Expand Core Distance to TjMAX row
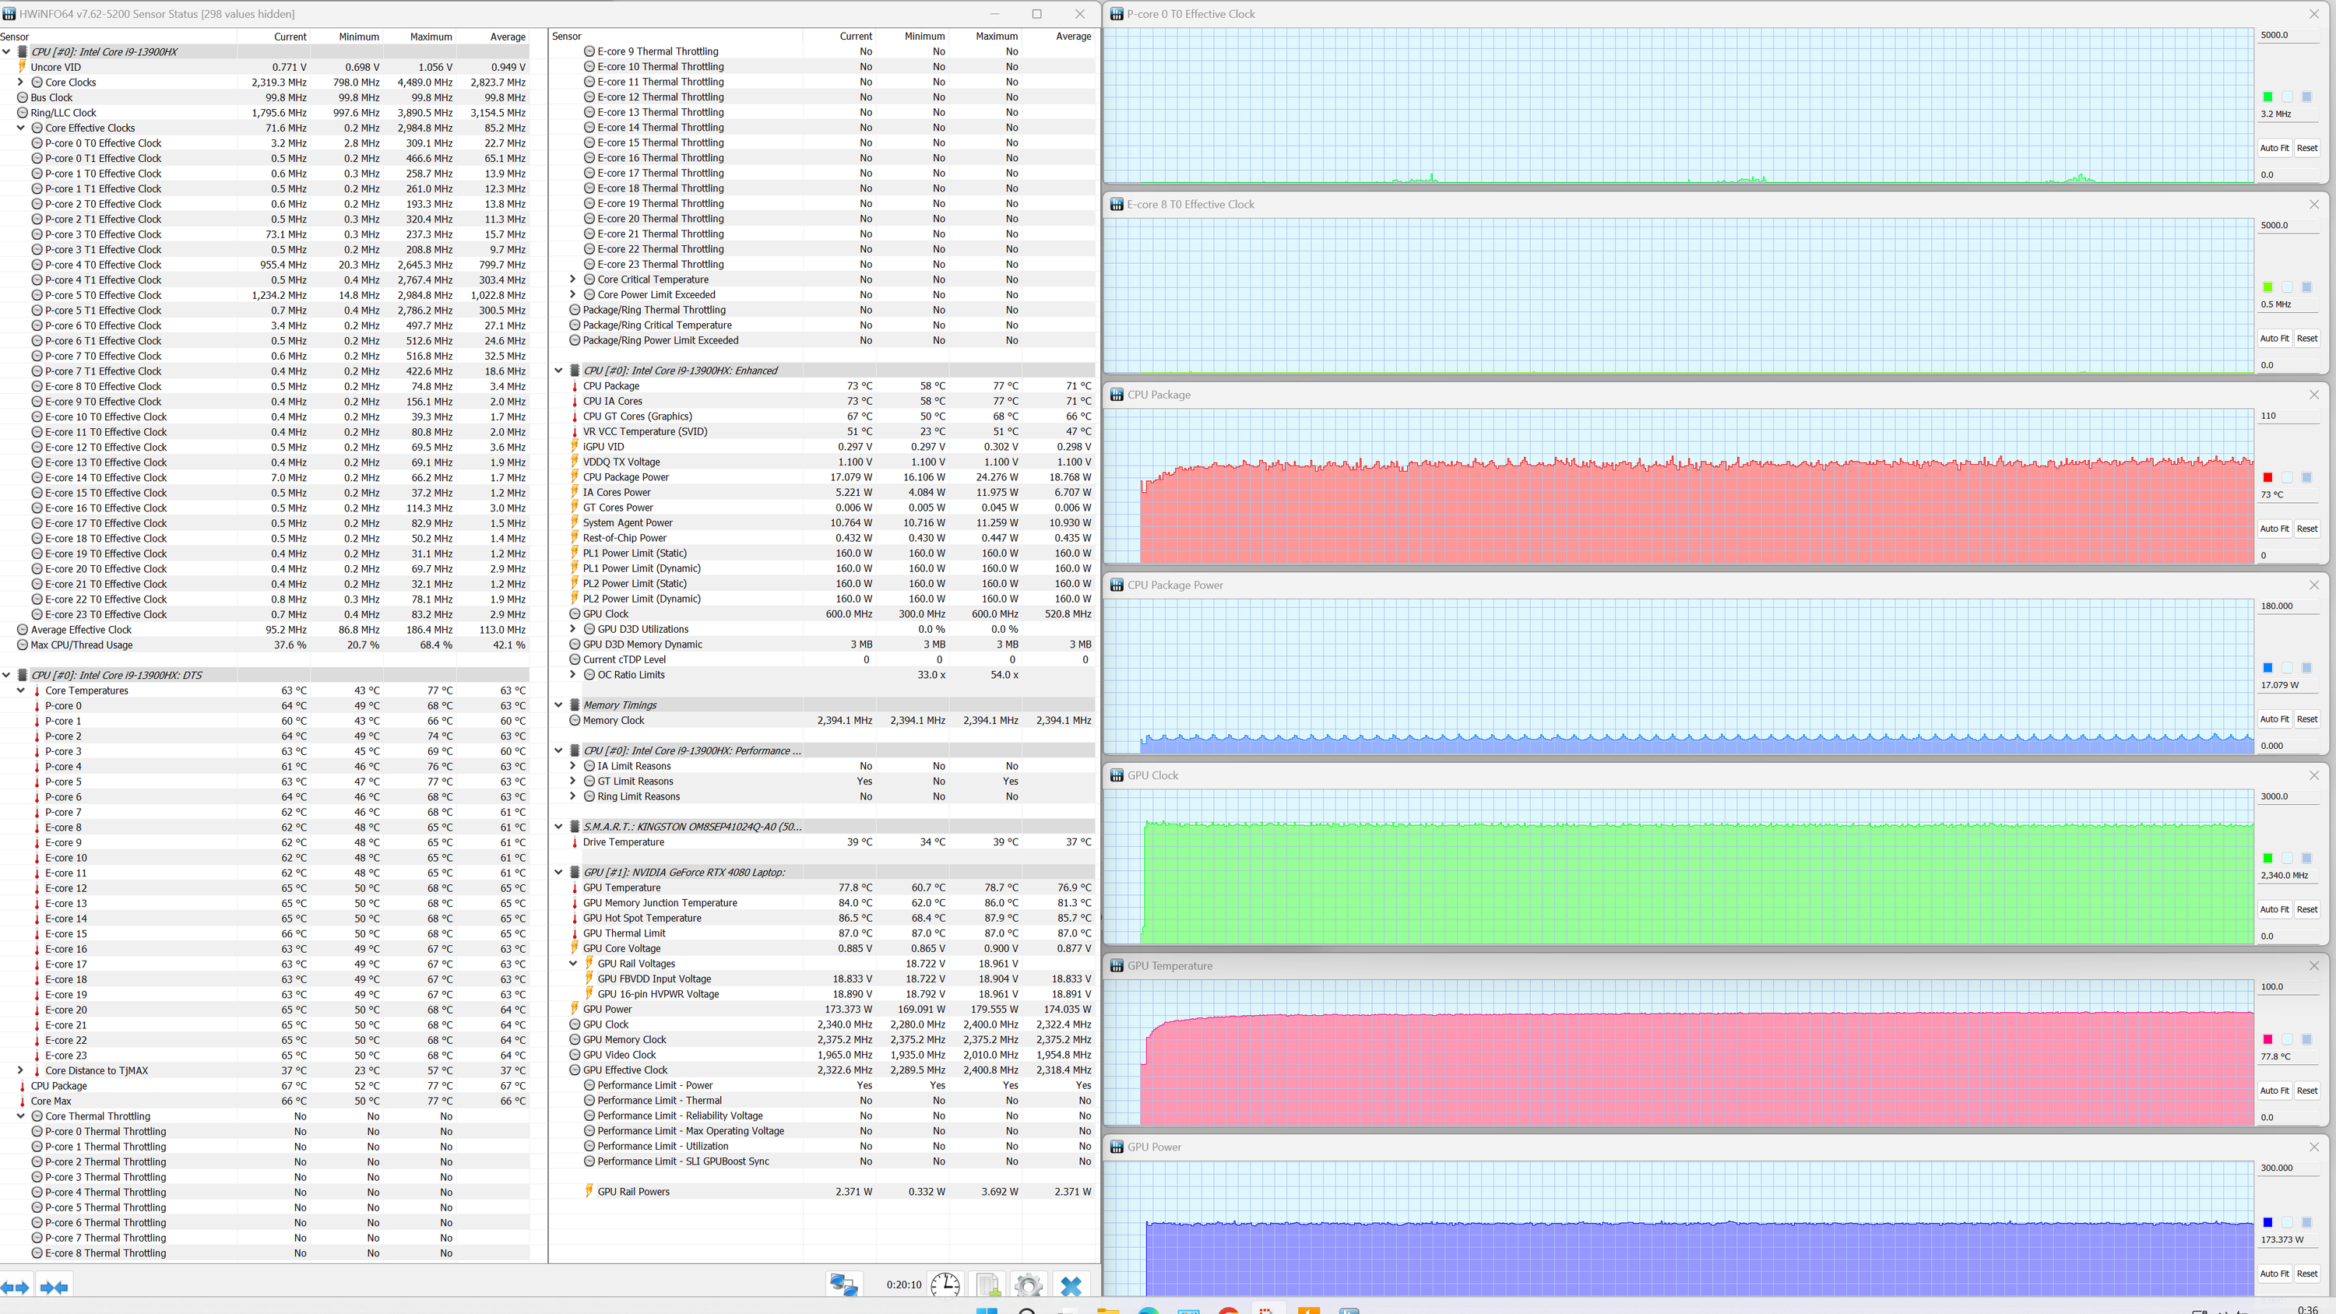Image resolution: width=2336 pixels, height=1314 pixels. pyautogui.click(x=21, y=1071)
